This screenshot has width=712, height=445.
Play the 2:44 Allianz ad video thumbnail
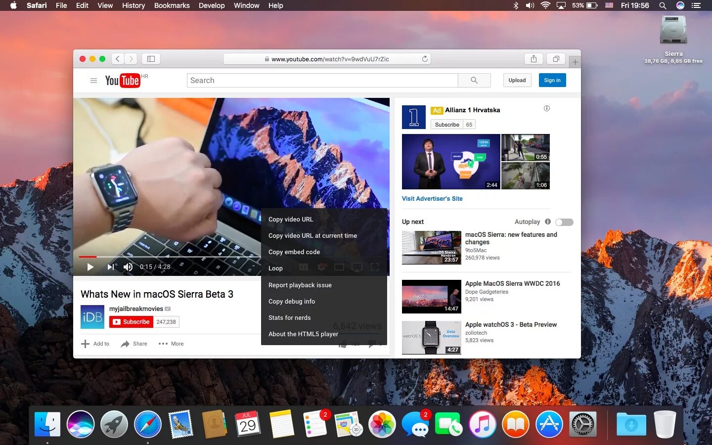point(451,162)
